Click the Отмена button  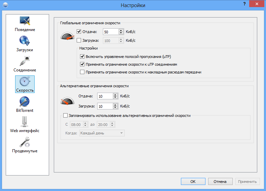(x=220, y=182)
